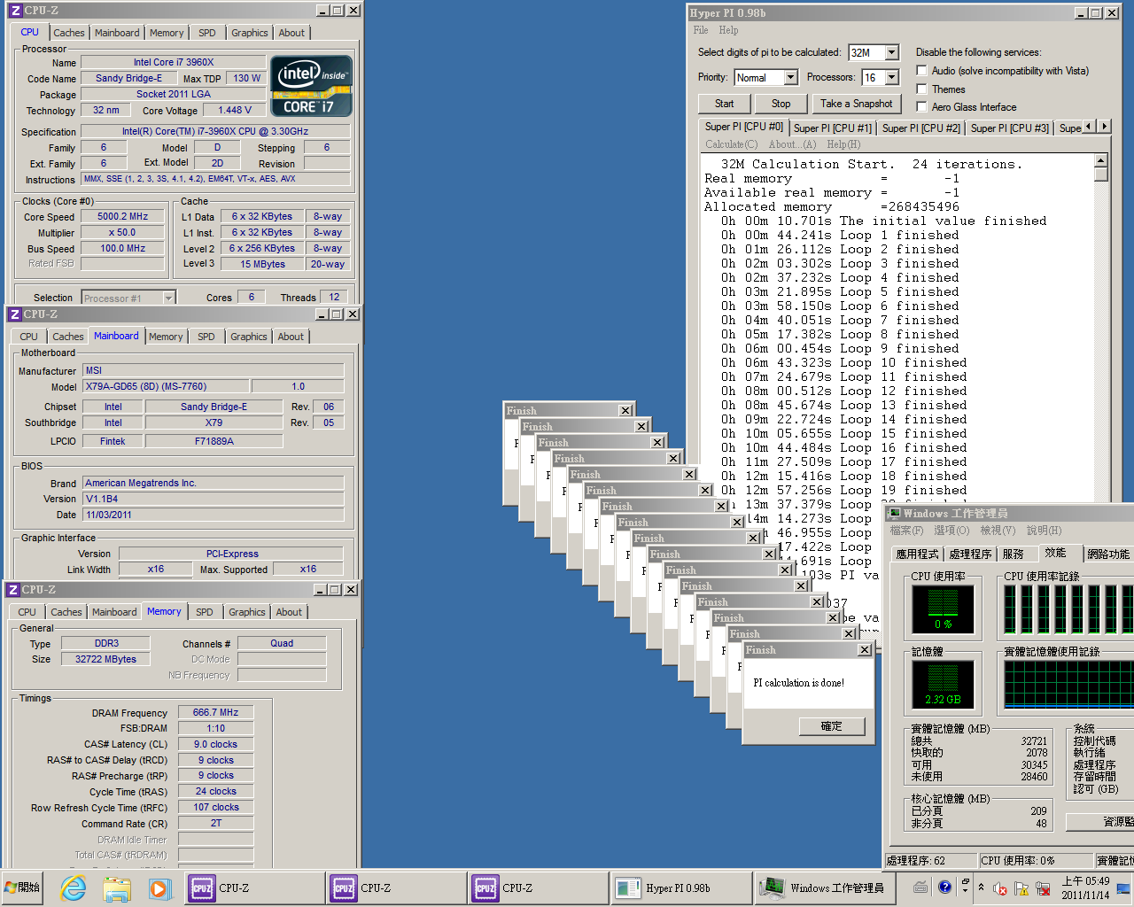The image size is (1134, 907).
Task: Click the Stop button in Hyper PI
Action: point(781,104)
